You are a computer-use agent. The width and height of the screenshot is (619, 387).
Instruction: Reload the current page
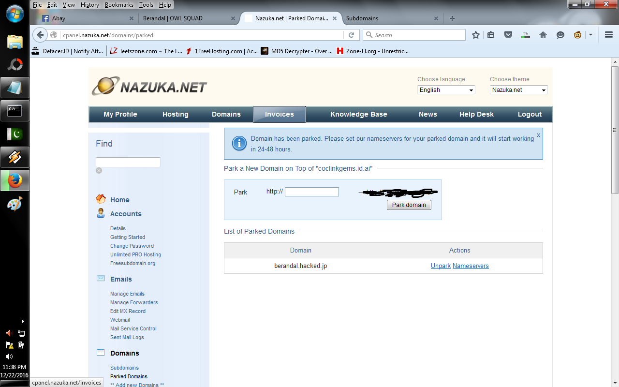[352, 35]
